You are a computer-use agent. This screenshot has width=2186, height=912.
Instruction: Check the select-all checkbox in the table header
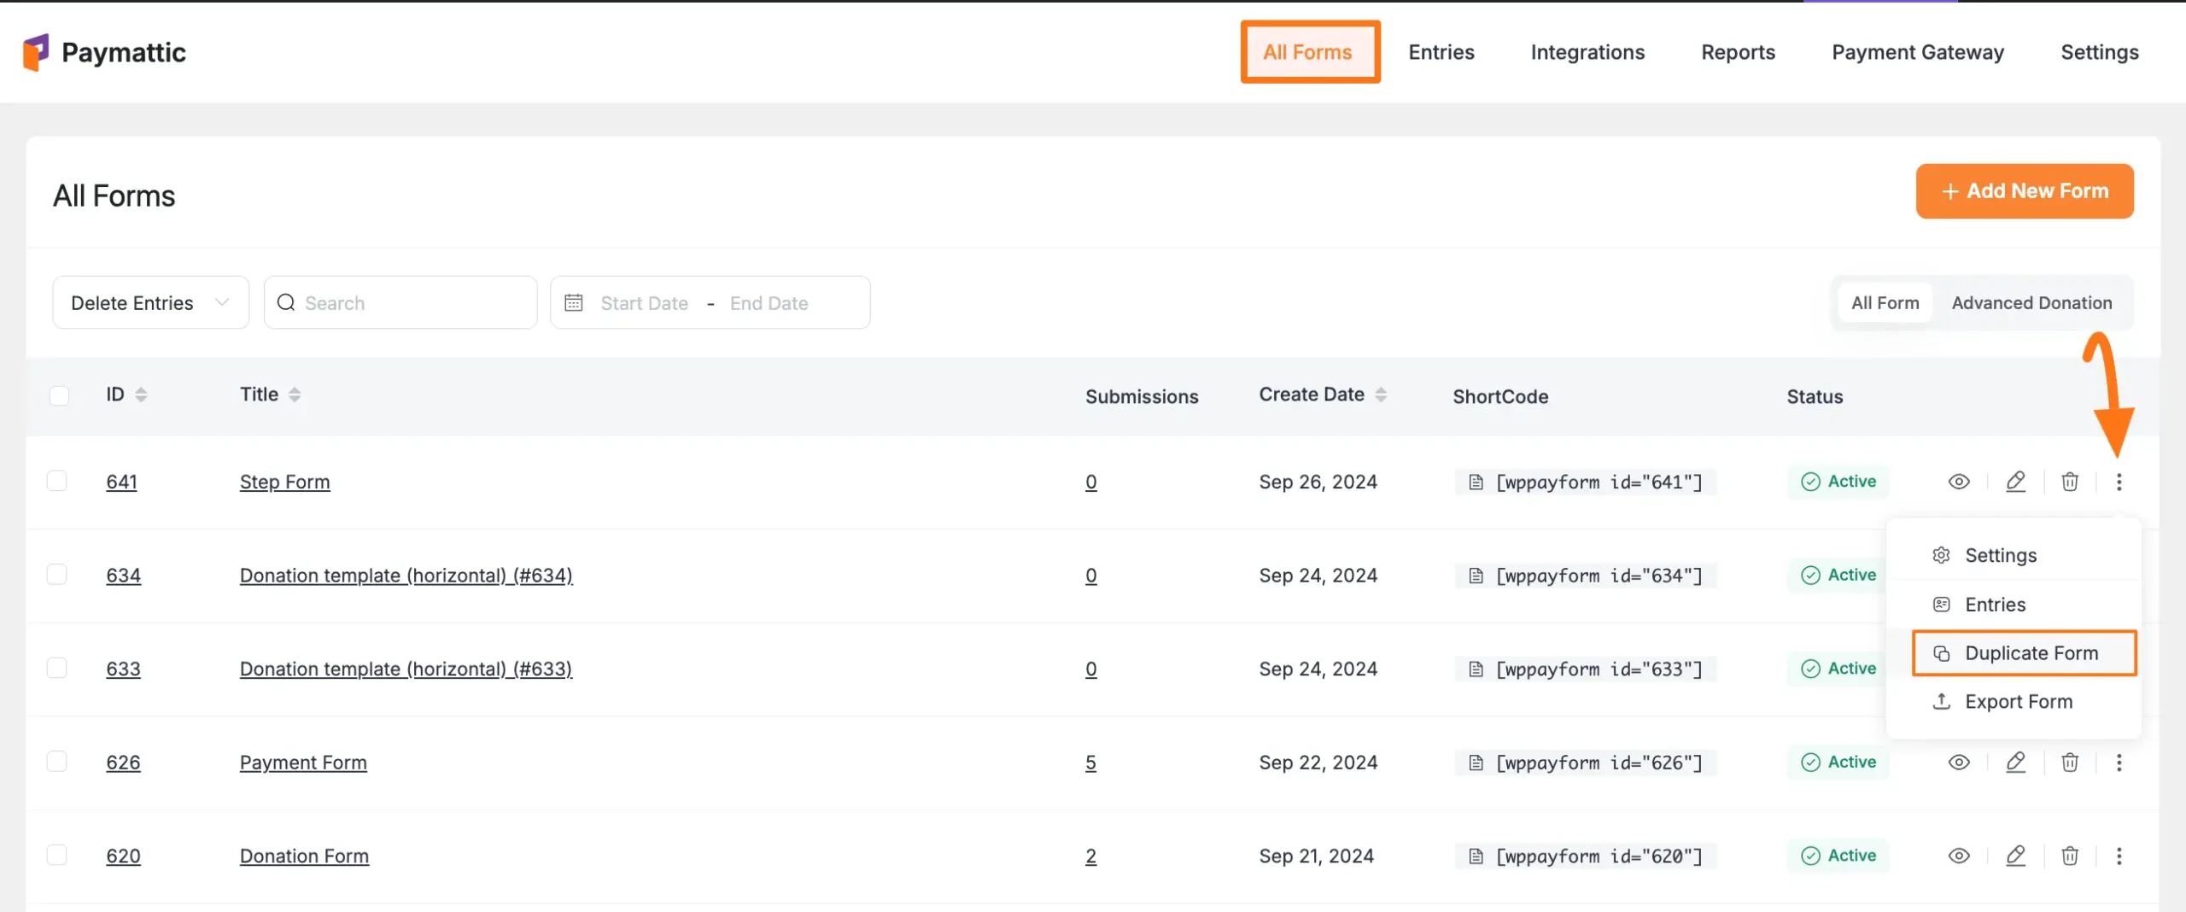pos(60,395)
